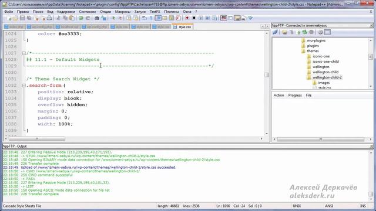Click the File column header in queue
Image resolution: width=376 pixels, height=211 pixels.
[x=308, y=95]
